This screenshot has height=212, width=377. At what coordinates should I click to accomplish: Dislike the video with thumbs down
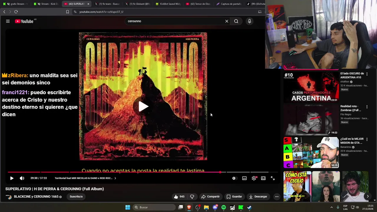click(x=192, y=196)
